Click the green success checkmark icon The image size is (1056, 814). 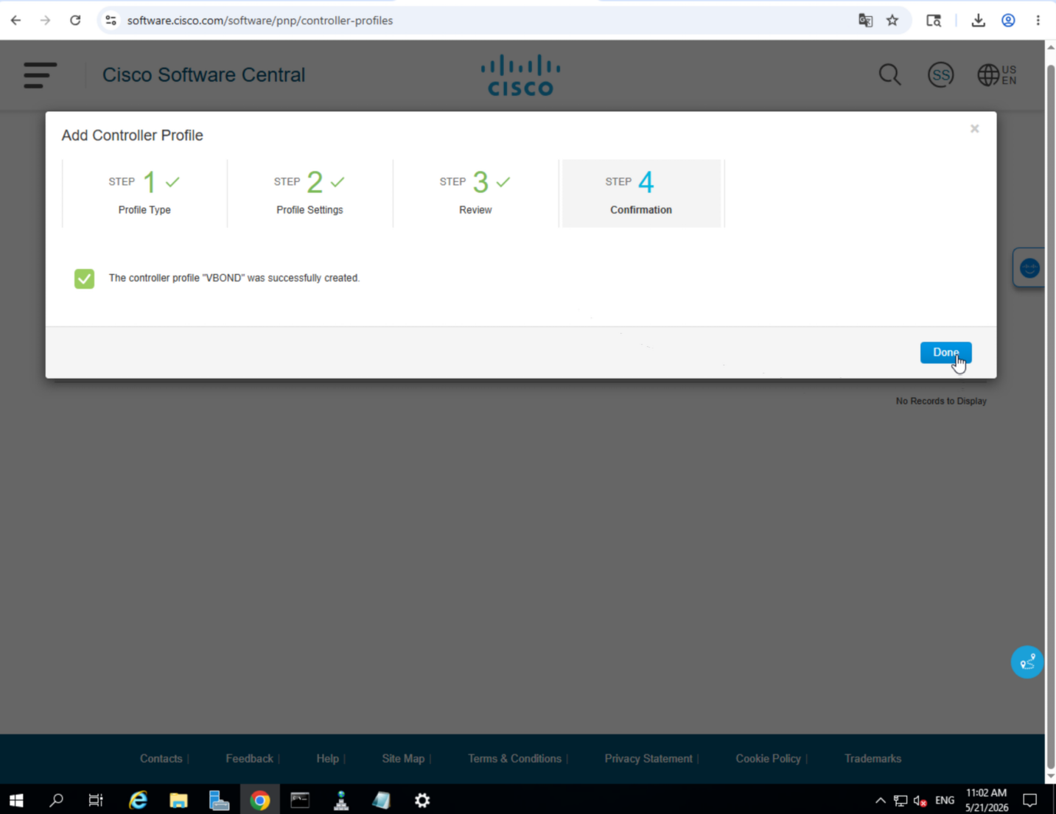[84, 278]
